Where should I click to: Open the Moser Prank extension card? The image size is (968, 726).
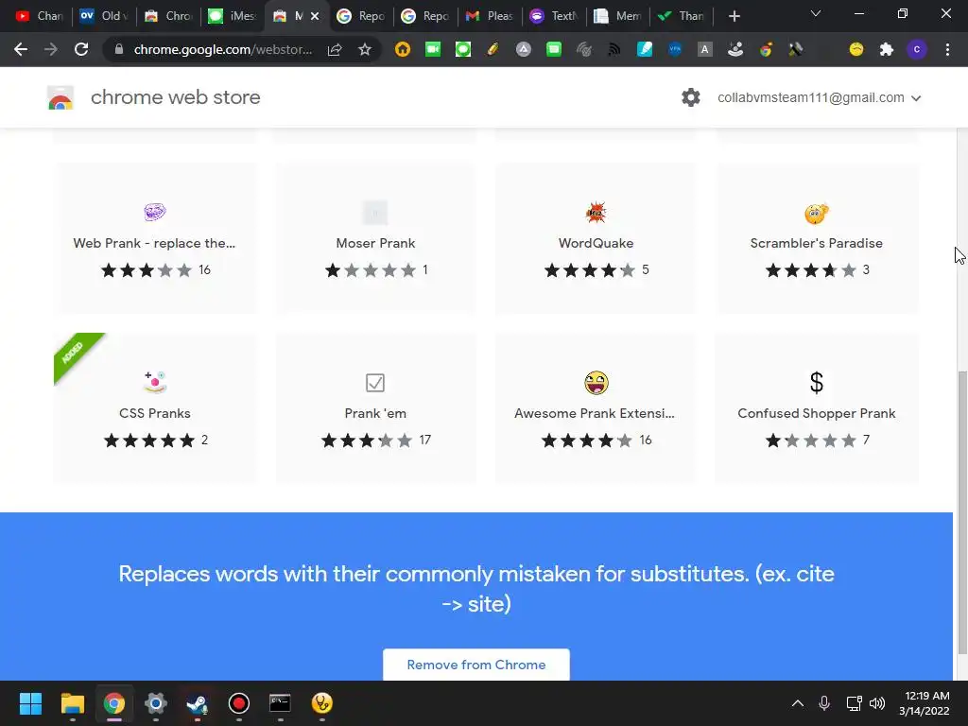pos(375,238)
